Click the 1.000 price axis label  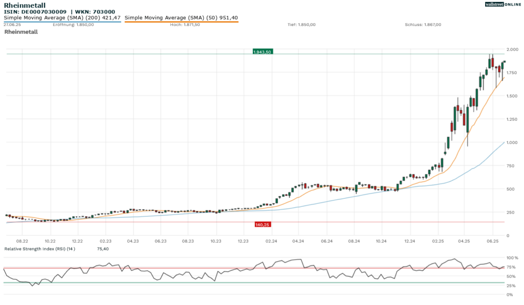pyautogui.click(x=512, y=143)
